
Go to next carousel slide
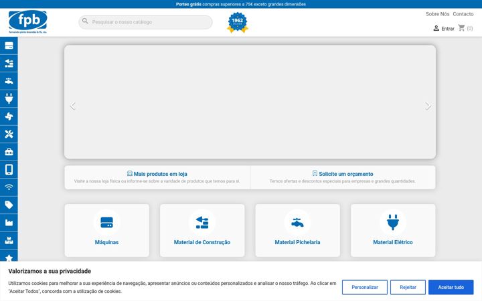tap(428, 106)
